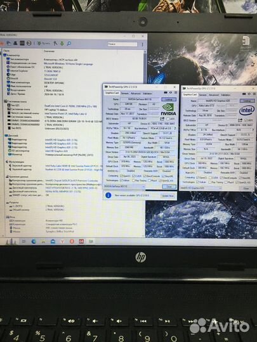This screenshot has height=342, width=257.
Task: Click the green download arrow in AIDA64 toolbar
Action: click(62, 44)
